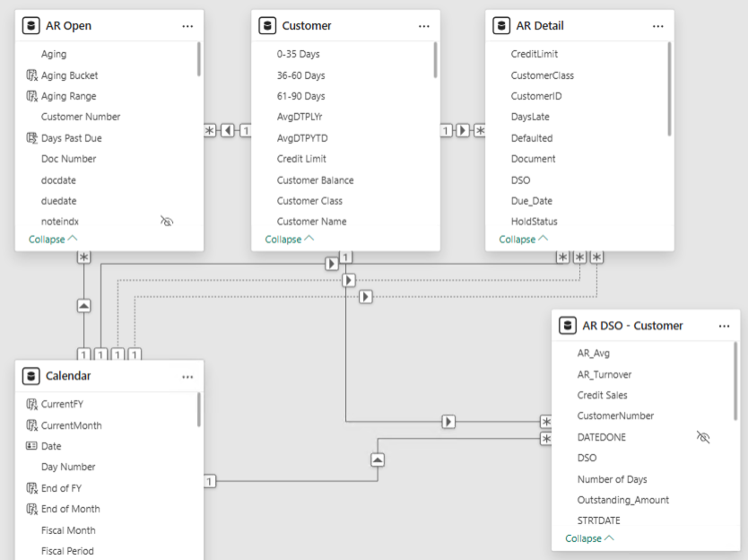Screen dimensions: 748x560
Task: Click the AR Detail table header icon
Action: [502, 26]
